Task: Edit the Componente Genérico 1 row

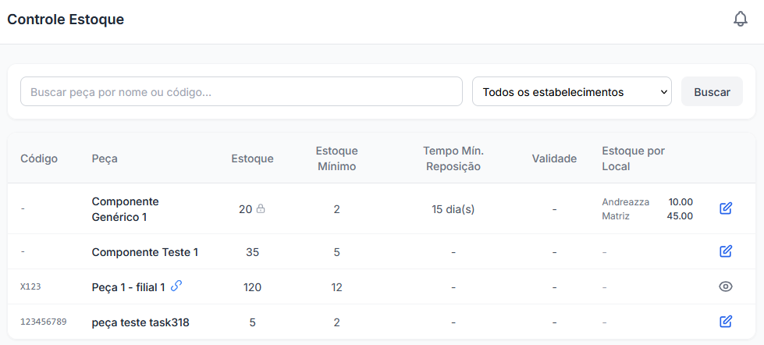Action: (726, 208)
